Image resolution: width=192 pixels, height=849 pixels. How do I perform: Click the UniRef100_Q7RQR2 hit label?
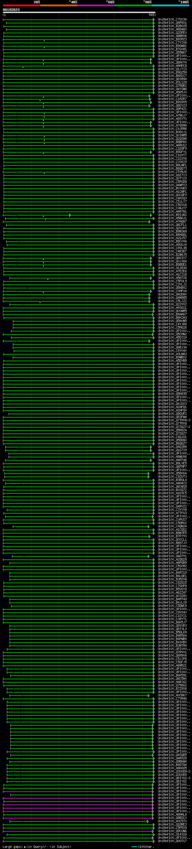click(172, 86)
